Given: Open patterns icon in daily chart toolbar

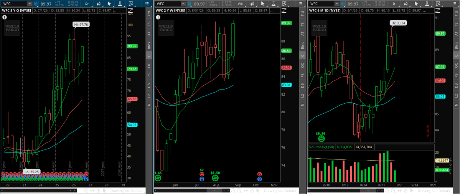Looking at the screenshot, I should [438, 4].
